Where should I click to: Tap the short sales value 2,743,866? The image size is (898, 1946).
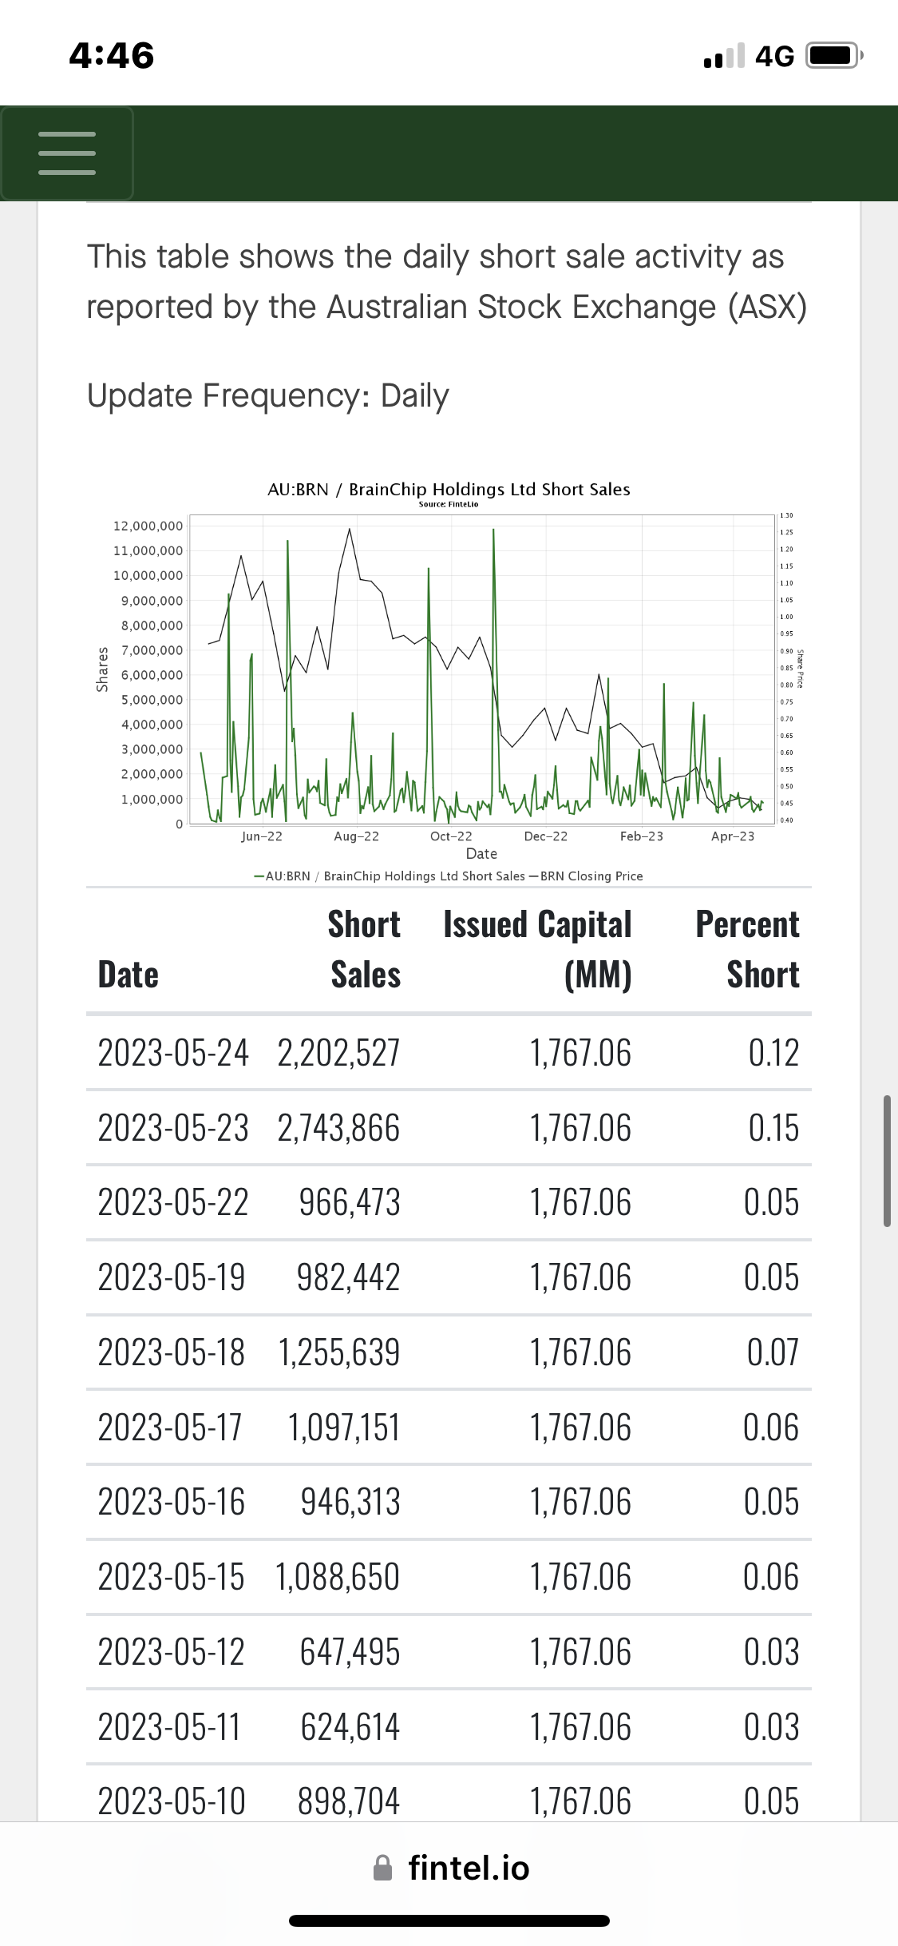pyautogui.click(x=338, y=1127)
